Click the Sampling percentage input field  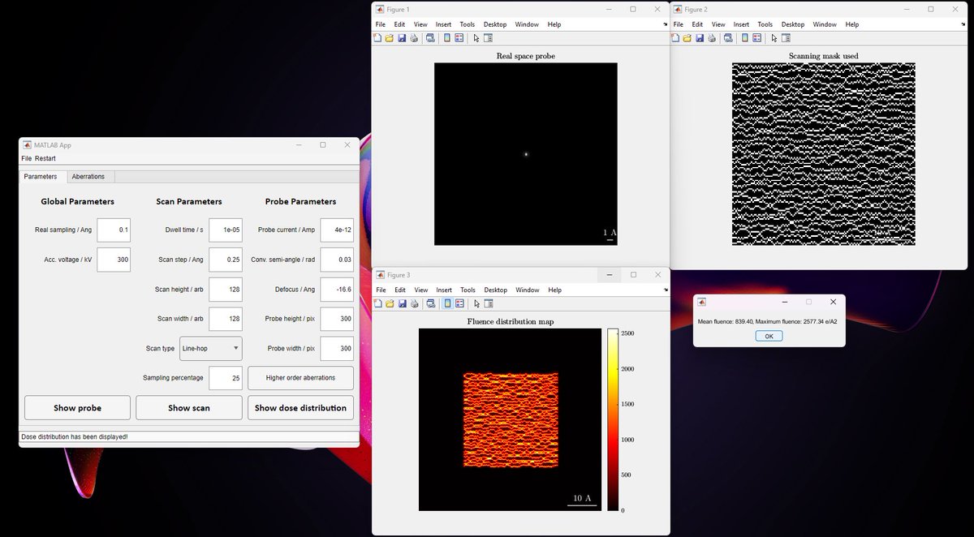pyautogui.click(x=225, y=378)
